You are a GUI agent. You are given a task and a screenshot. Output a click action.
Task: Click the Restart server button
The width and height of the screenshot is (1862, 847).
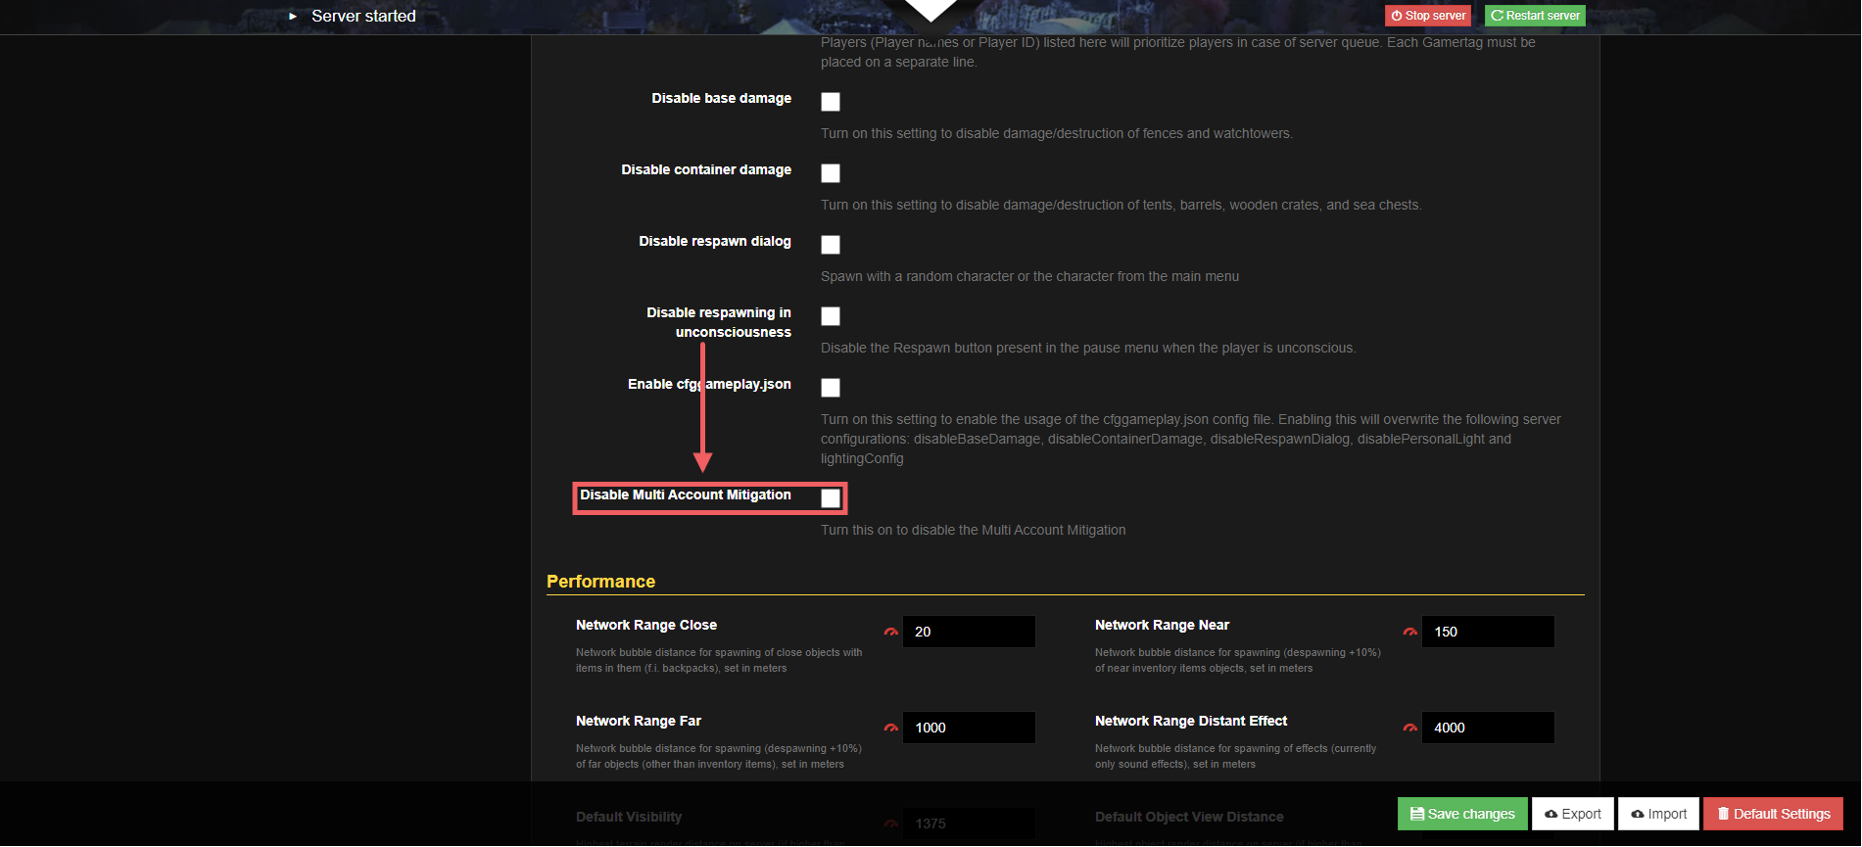pos(1535,16)
